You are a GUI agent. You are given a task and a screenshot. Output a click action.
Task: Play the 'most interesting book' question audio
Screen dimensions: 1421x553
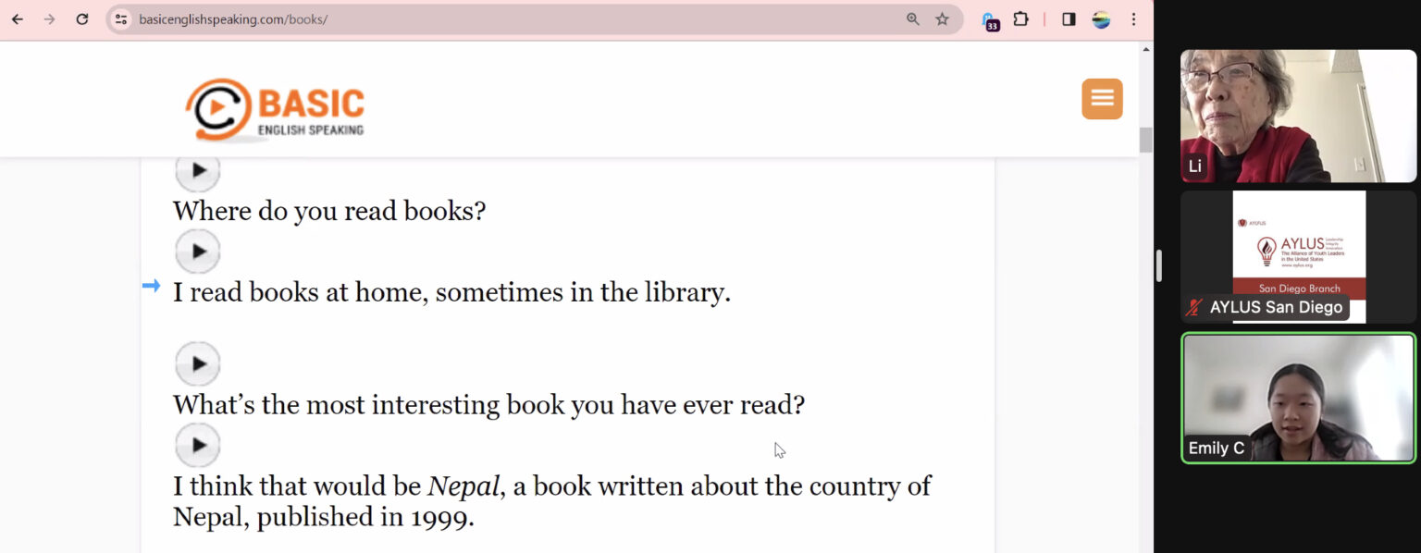coord(198,363)
